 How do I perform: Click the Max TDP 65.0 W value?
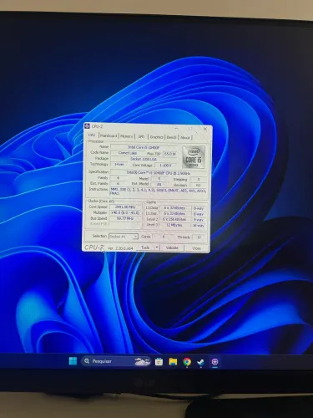click(x=170, y=154)
